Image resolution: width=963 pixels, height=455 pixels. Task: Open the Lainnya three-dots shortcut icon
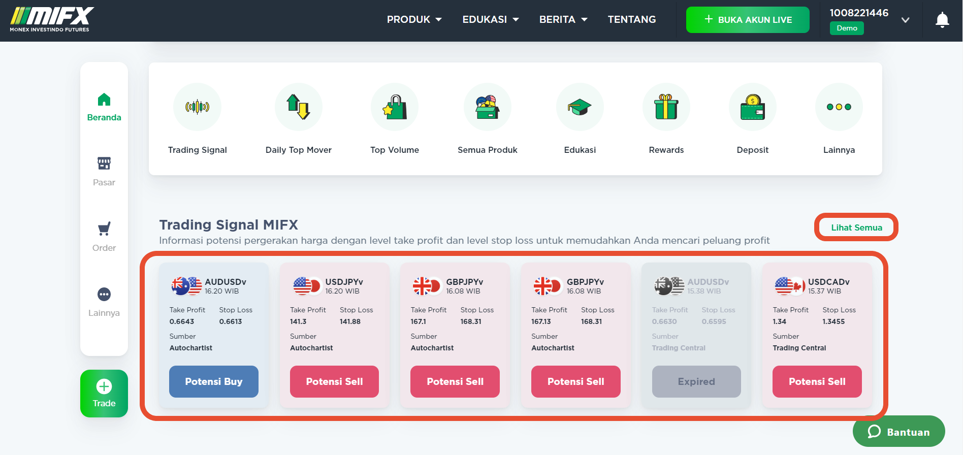pos(839,107)
